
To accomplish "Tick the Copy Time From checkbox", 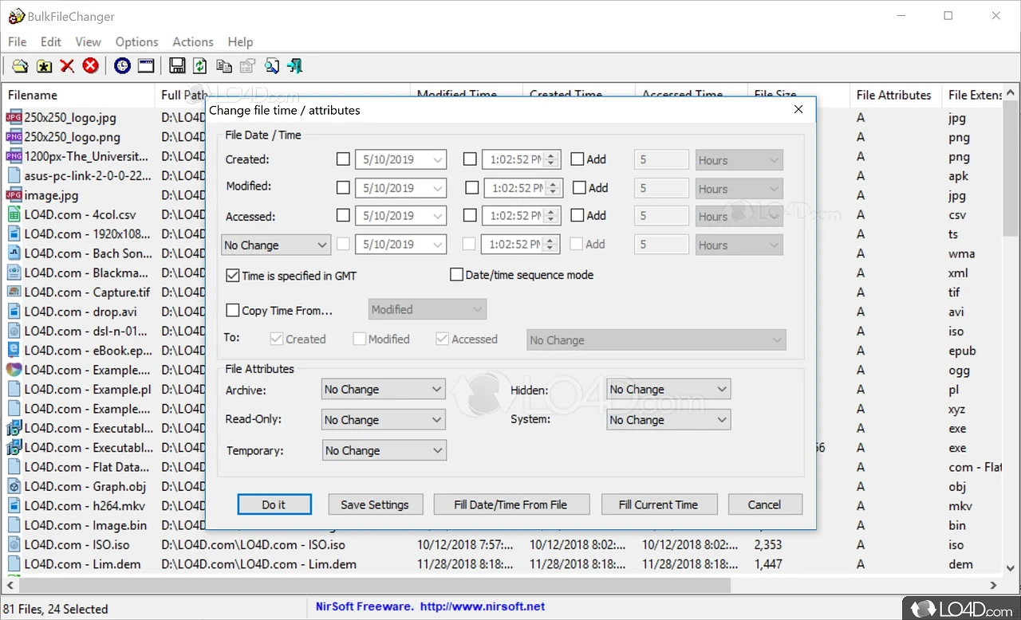I will click(x=233, y=311).
